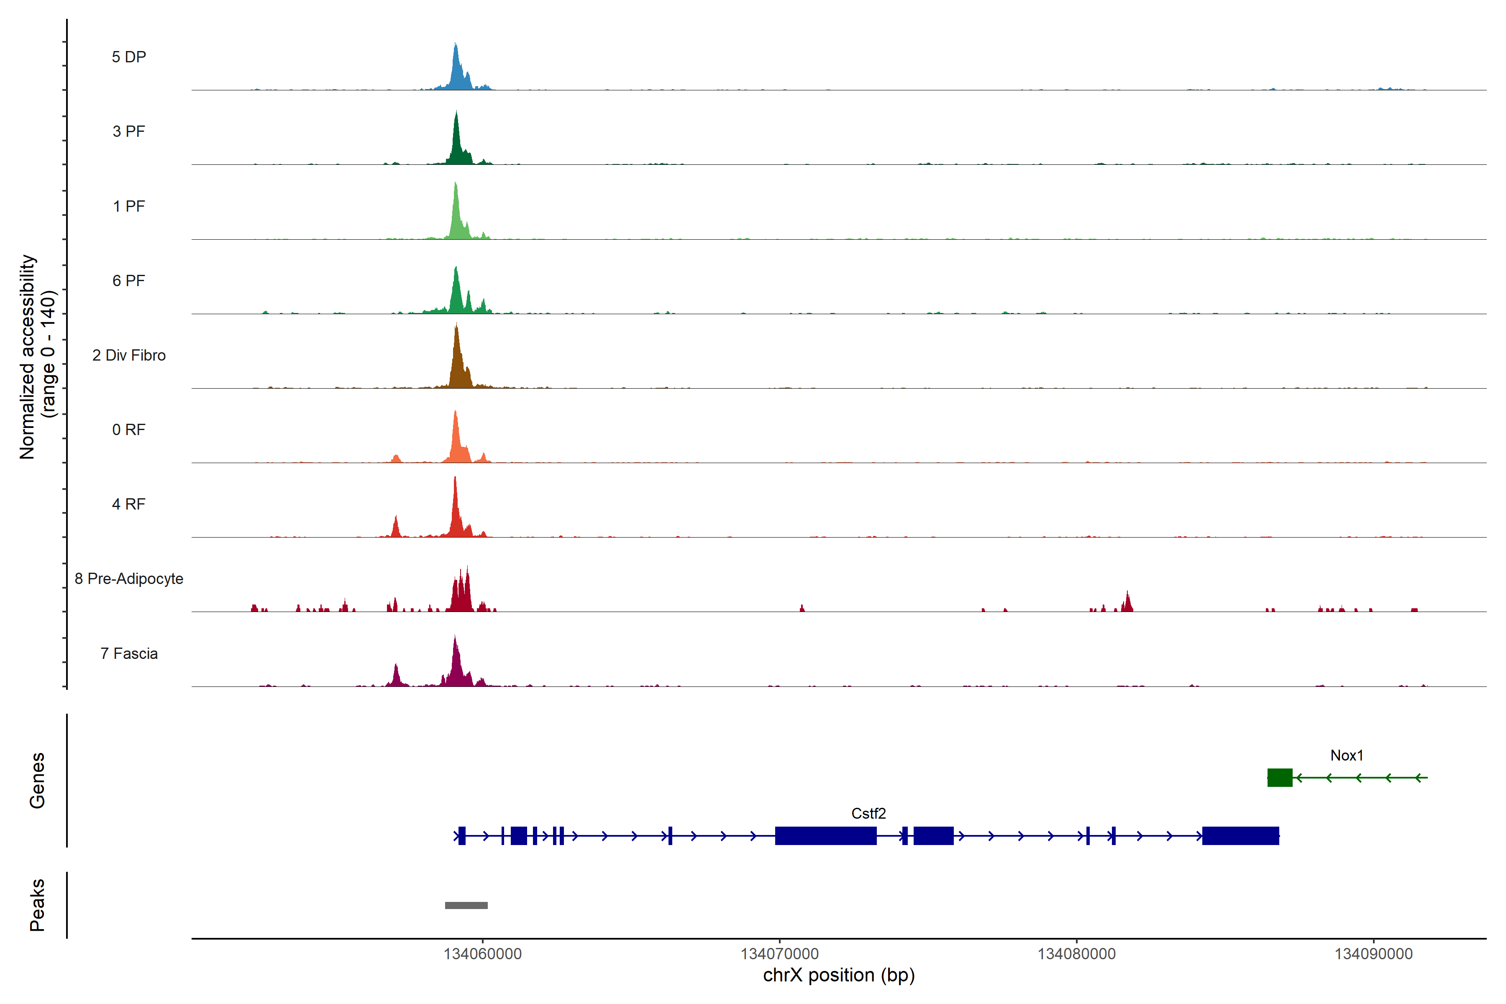Image resolution: width=1506 pixels, height=1004 pixels.
Task: Click the chrX position (bp) axis title
Action: [839, 975]
